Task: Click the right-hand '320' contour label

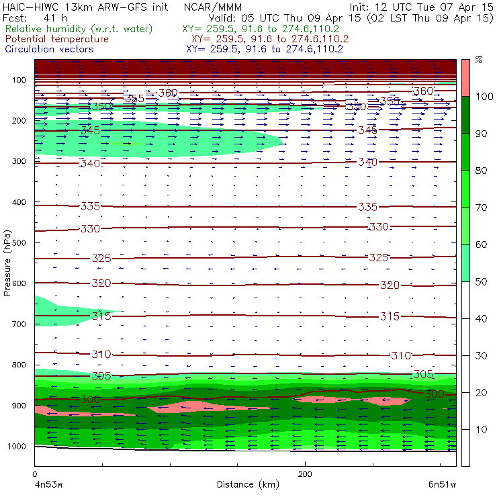Action: 390,285
